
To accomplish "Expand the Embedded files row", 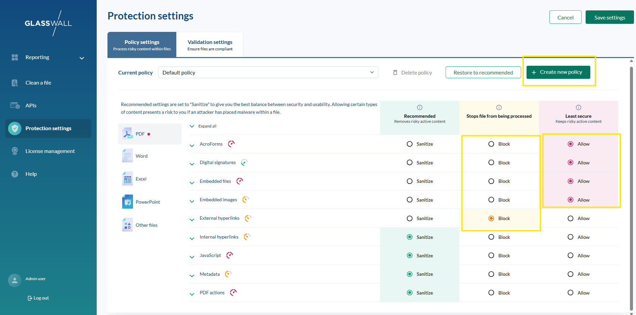I will (192, 182).
